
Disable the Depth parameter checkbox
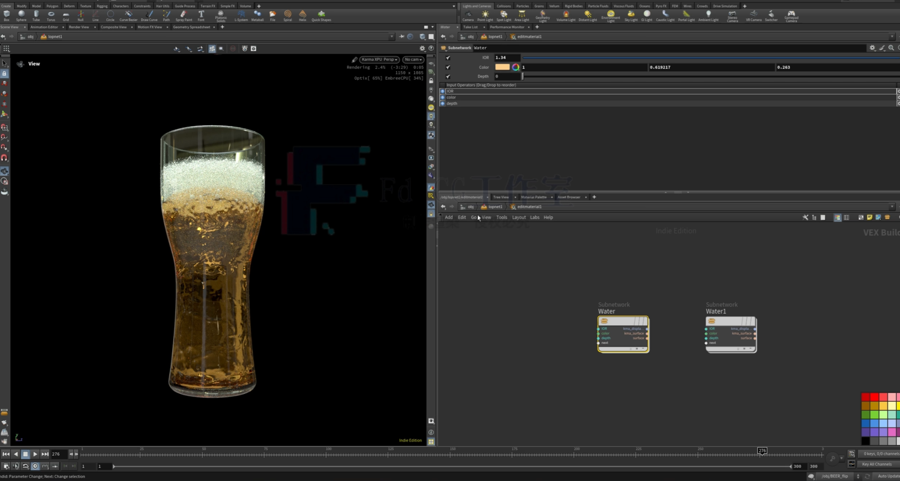click(448, 76)
